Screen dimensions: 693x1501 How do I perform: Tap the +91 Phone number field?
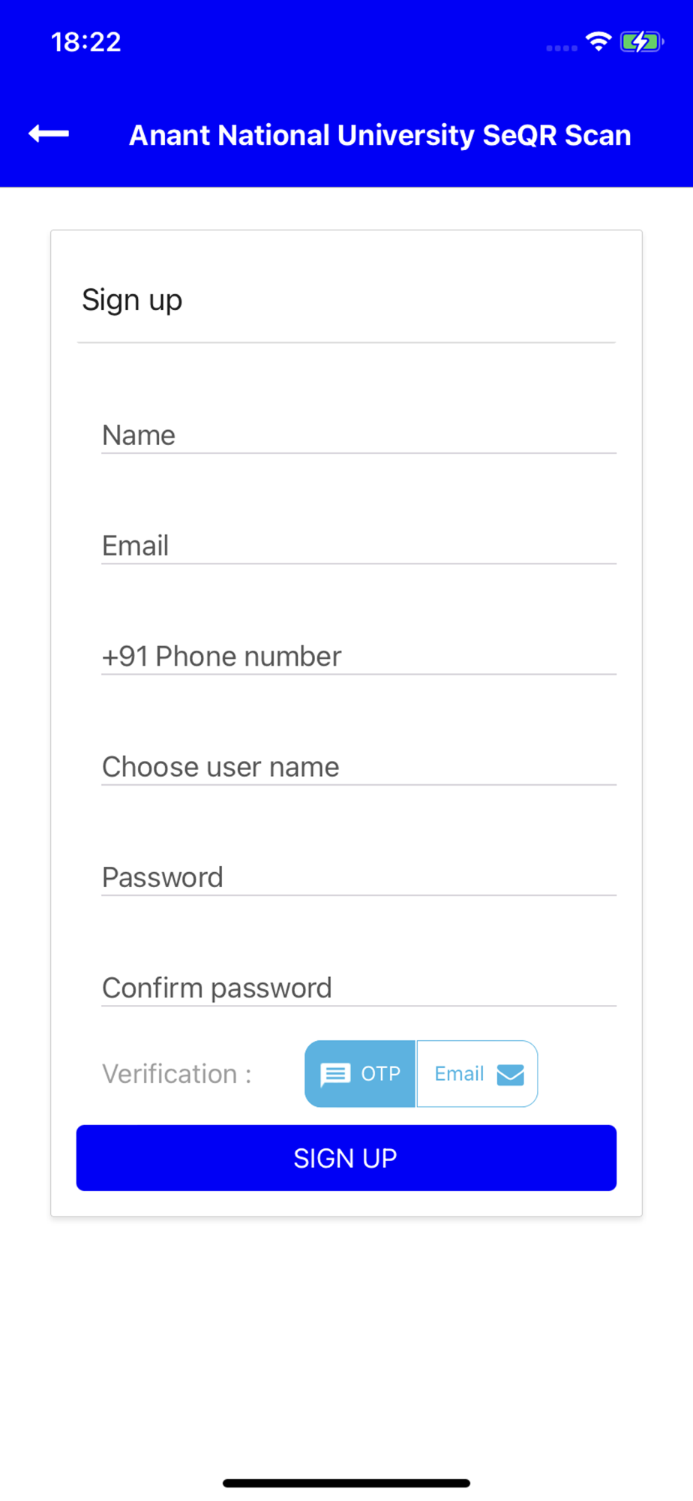pyautogui.click(x=358, y=656)
